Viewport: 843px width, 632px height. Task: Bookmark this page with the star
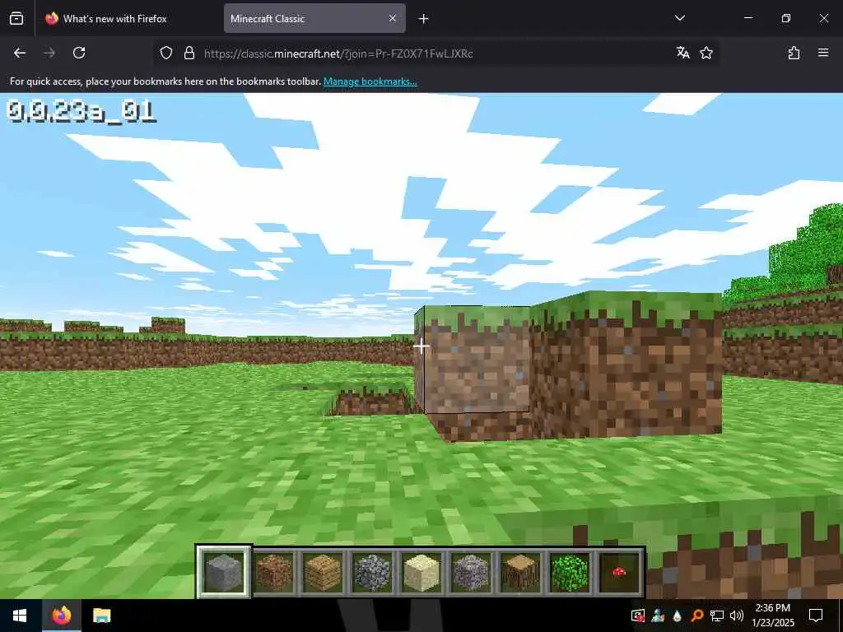point(706,53)
